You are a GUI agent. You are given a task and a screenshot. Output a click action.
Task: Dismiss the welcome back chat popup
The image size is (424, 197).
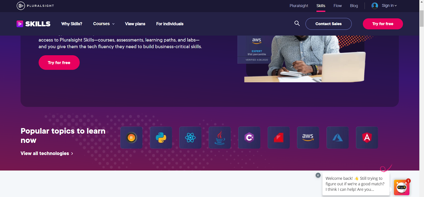pos(318,175)
